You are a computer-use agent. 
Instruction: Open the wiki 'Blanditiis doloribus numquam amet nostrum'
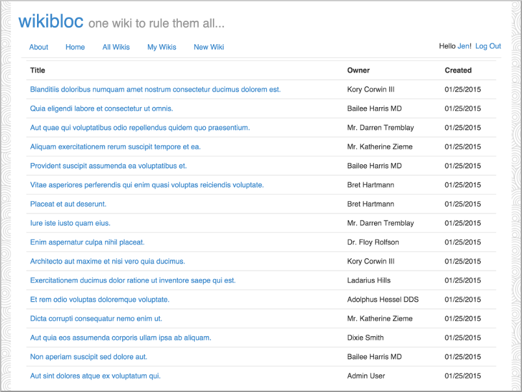(155, 90)
